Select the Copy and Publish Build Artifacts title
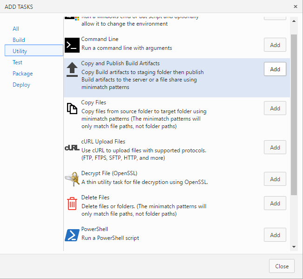The width and height of the screenshot is (303, 279). click(121, 63)
